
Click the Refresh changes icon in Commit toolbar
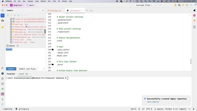tap(8, 15)
